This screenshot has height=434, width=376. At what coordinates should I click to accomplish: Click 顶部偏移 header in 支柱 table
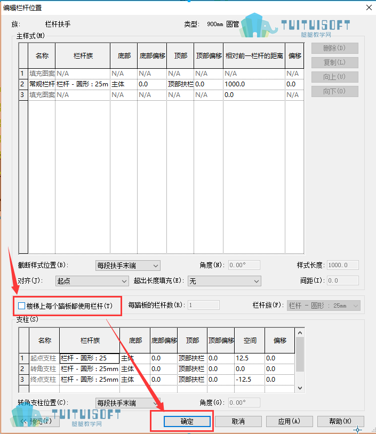(x=221, y=341)
